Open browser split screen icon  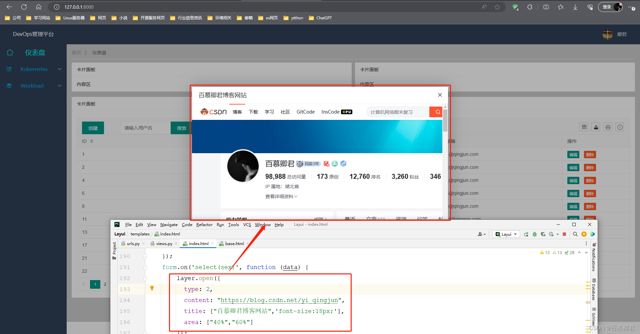pyautogui.click(x=546, y=7)
